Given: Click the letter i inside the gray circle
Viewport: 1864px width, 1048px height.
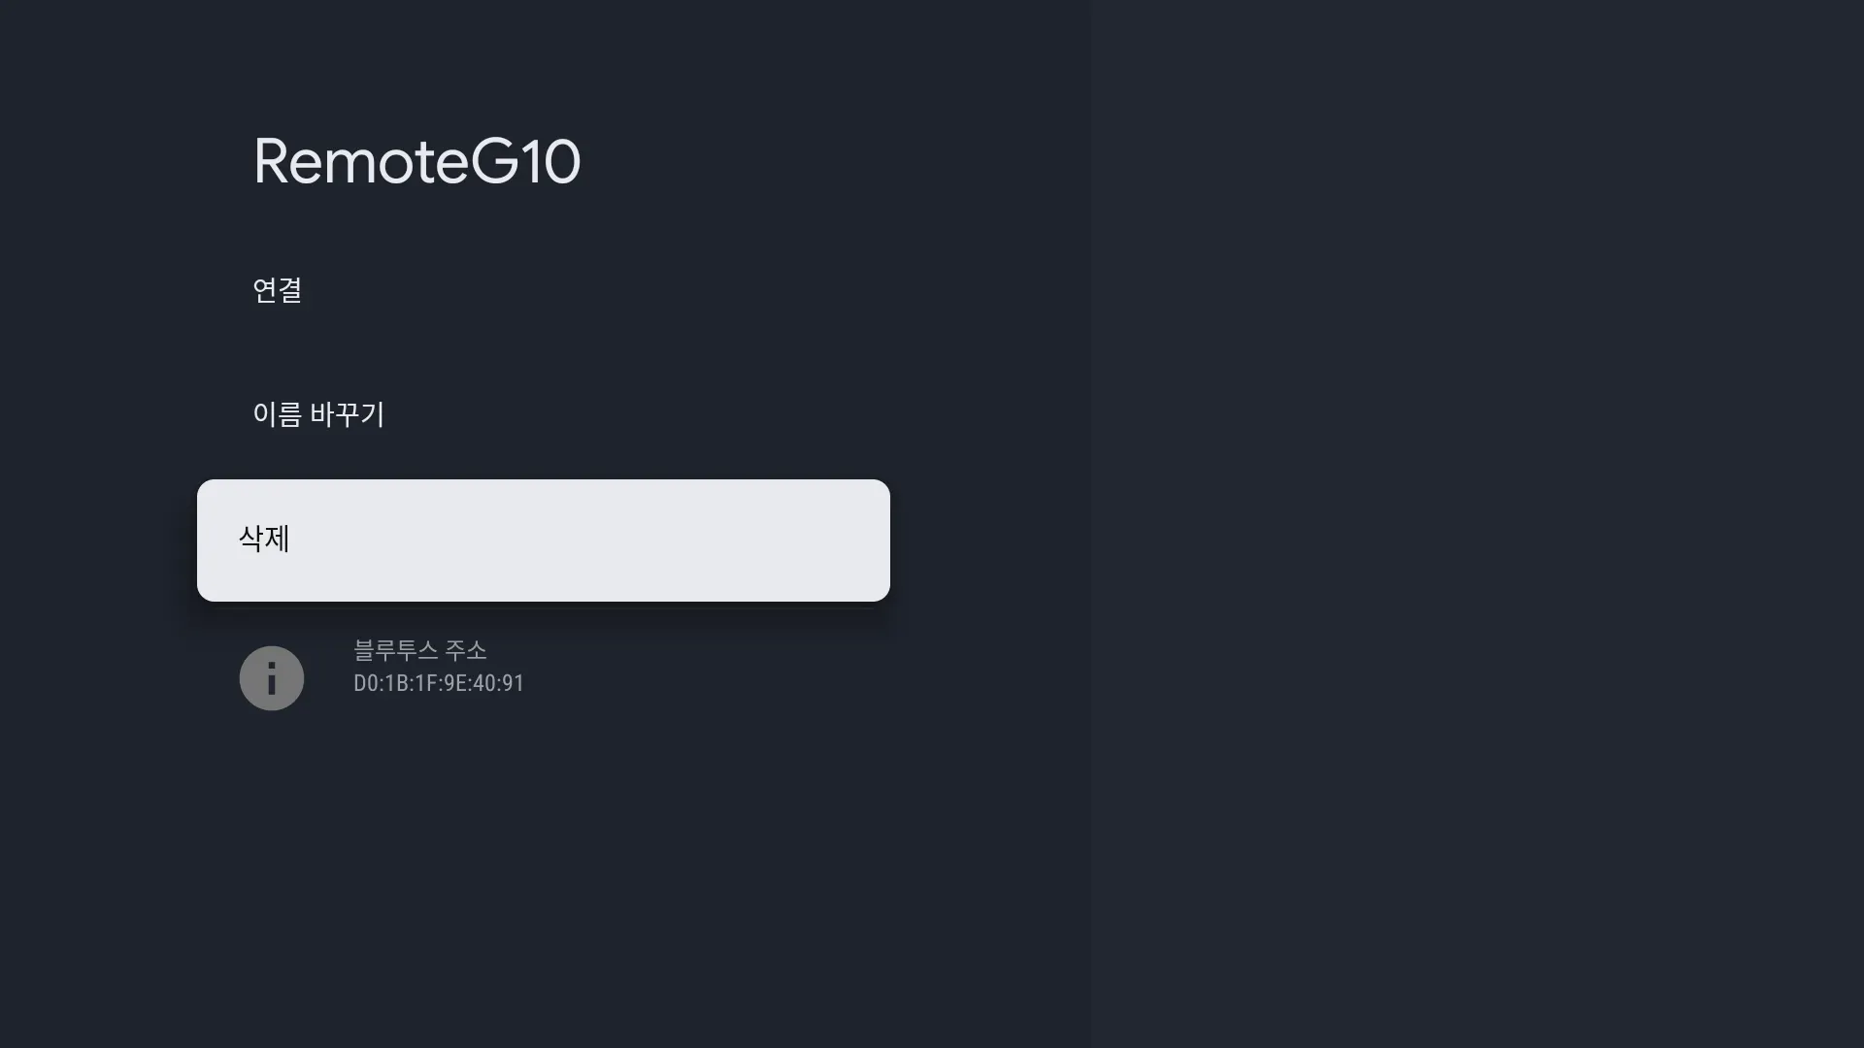Looking at the screenshot, I should click(271, 678).
